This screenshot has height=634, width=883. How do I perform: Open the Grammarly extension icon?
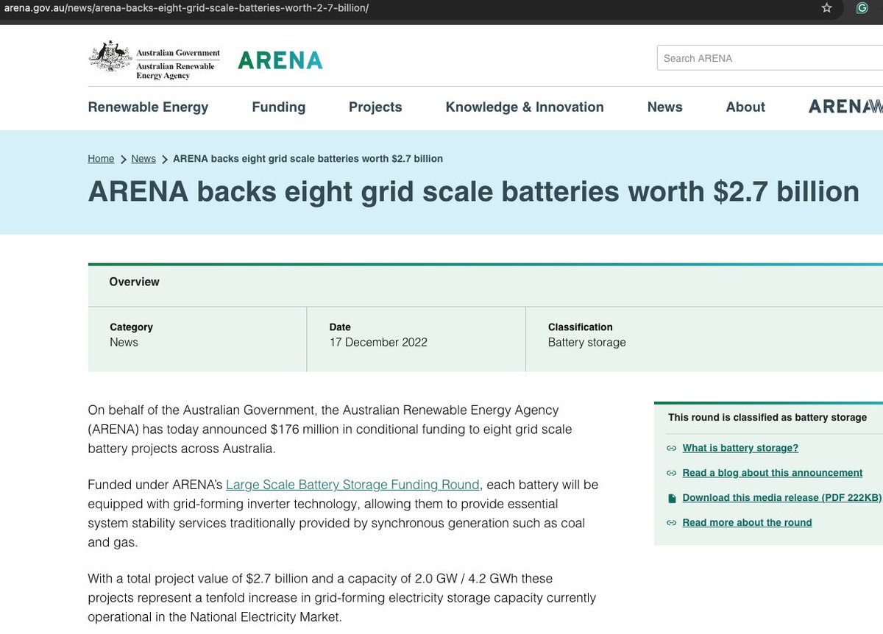click(862, 8)
